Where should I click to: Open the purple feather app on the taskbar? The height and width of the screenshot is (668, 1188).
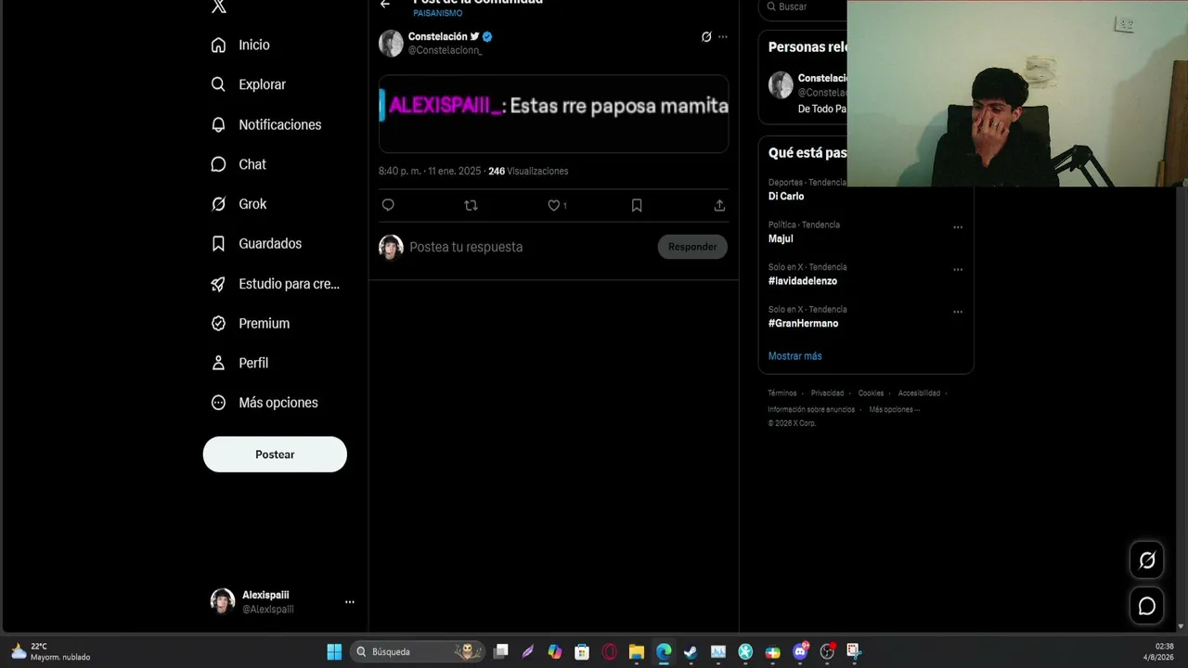pos(528,651)
